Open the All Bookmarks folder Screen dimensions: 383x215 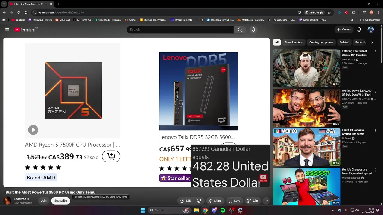point(370,20)
